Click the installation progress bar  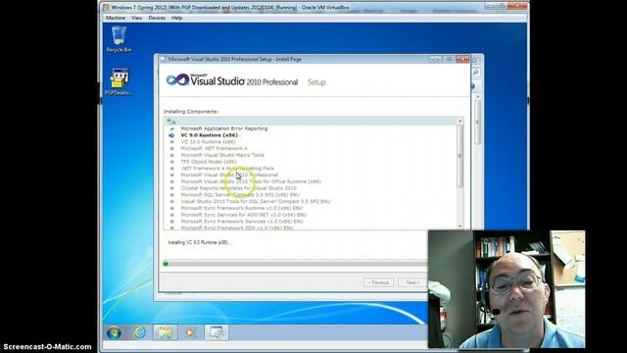pyautogui.click(x=295, y=264)
